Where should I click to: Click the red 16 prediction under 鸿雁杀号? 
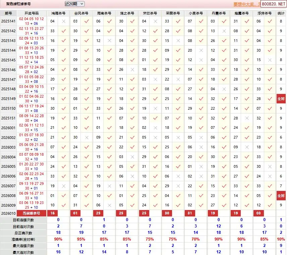point(52,213)
